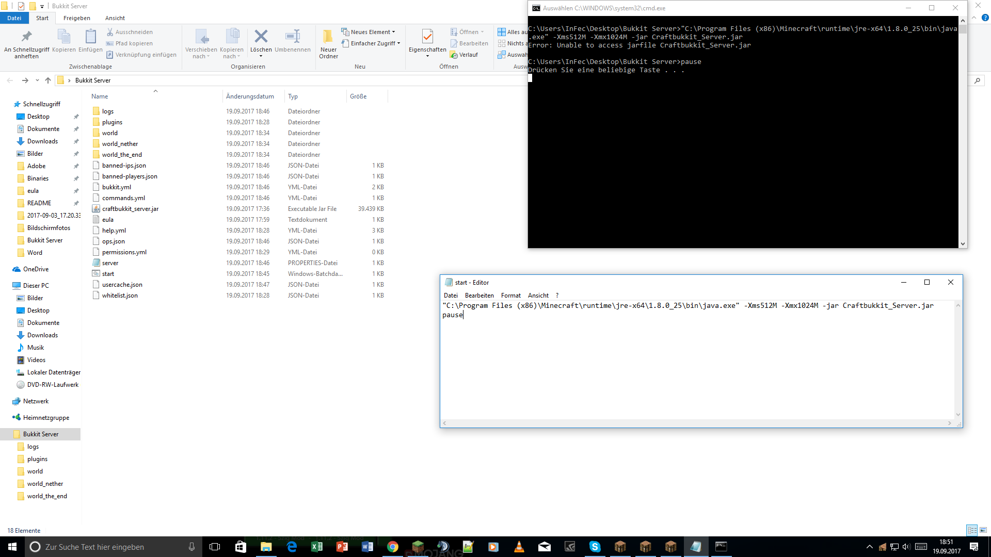This screenshot has width=991, height=557.
Task: Select the craftbukkit_server.jar file
Action: (x=130, y=209)
